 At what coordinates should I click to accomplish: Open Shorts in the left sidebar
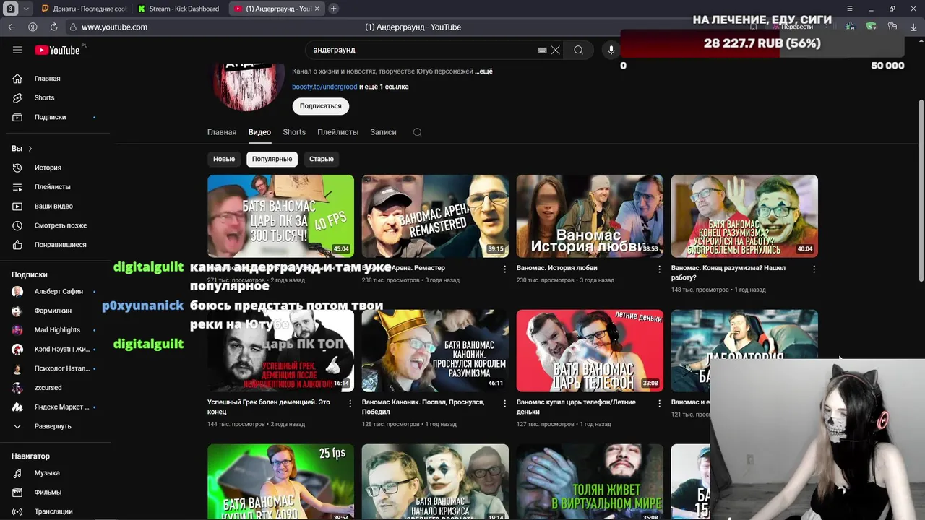click(44, 97)
